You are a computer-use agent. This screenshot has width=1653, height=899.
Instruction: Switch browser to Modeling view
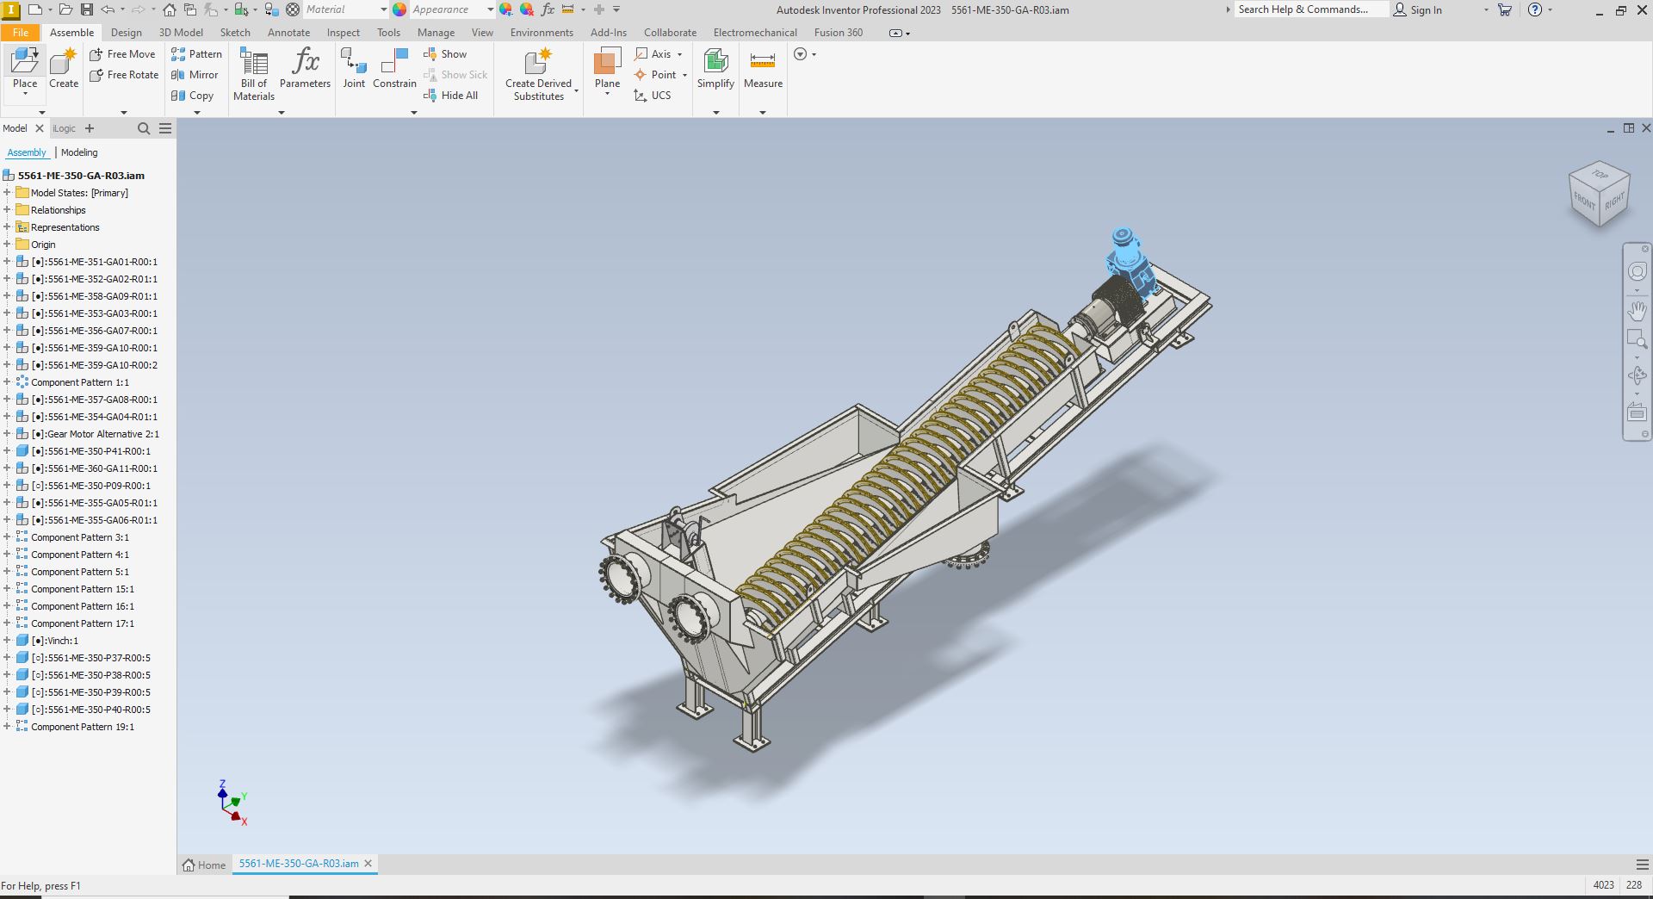[79, 152]
